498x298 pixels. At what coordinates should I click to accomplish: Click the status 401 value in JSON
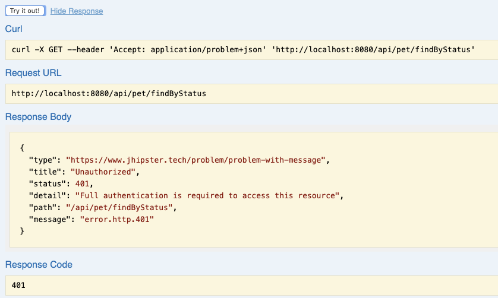tap(83, 184)
